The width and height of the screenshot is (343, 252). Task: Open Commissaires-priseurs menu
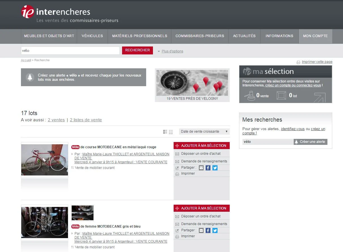[x=200, y=36]
